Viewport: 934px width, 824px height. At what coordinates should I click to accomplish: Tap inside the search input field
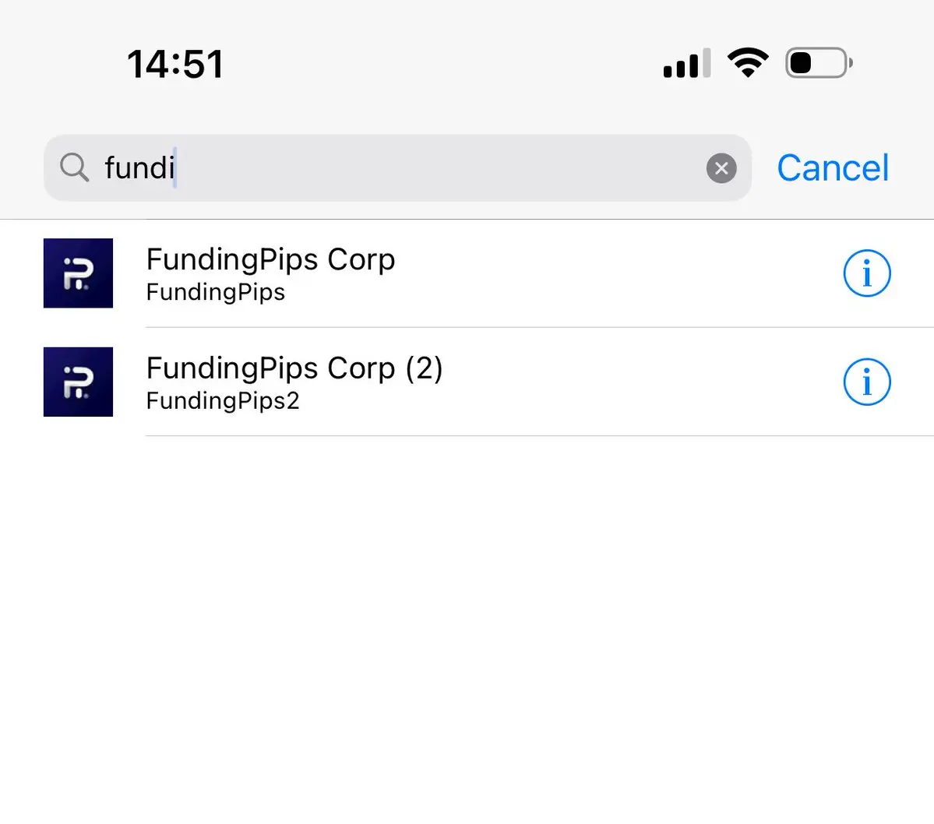pos(389,167)
